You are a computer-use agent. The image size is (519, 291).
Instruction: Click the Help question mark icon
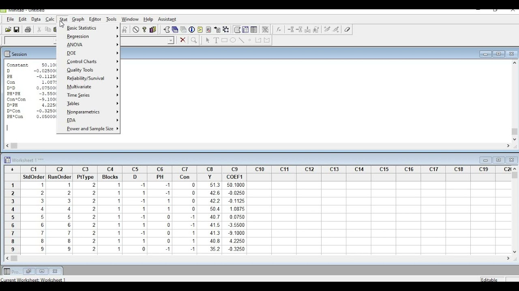coord(144,30)
